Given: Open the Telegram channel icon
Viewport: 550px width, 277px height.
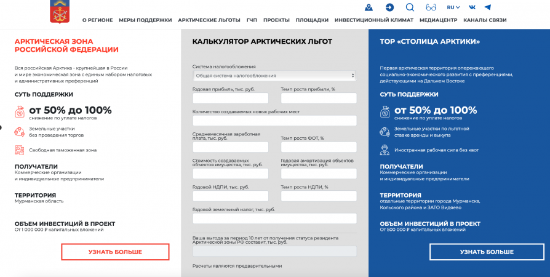Looking at the screenshot, I should tap(488, 7).
